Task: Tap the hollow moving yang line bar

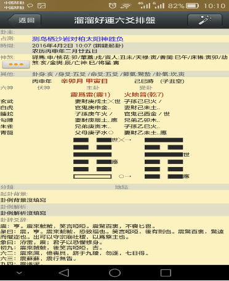Action: coord(92,176)
